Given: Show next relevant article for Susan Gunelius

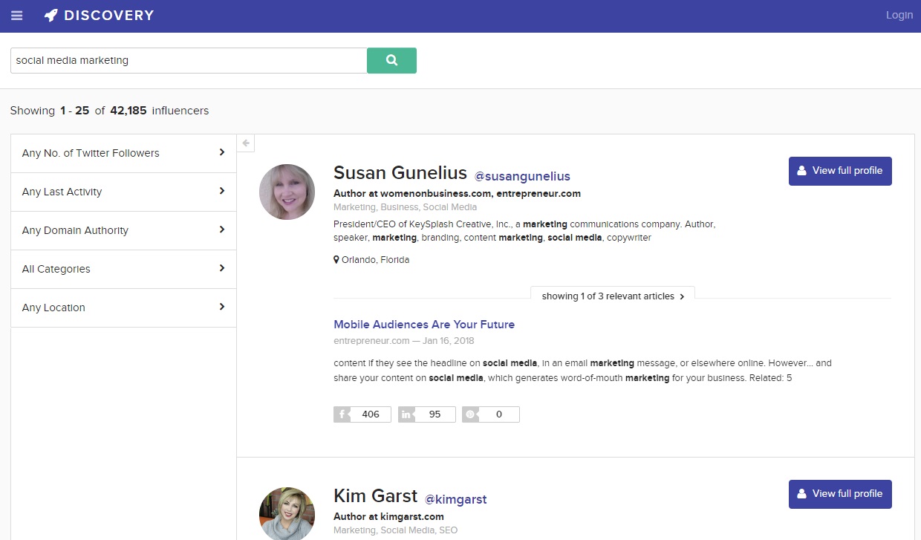Looking at the screenshot, I should (x=613, y=296).
